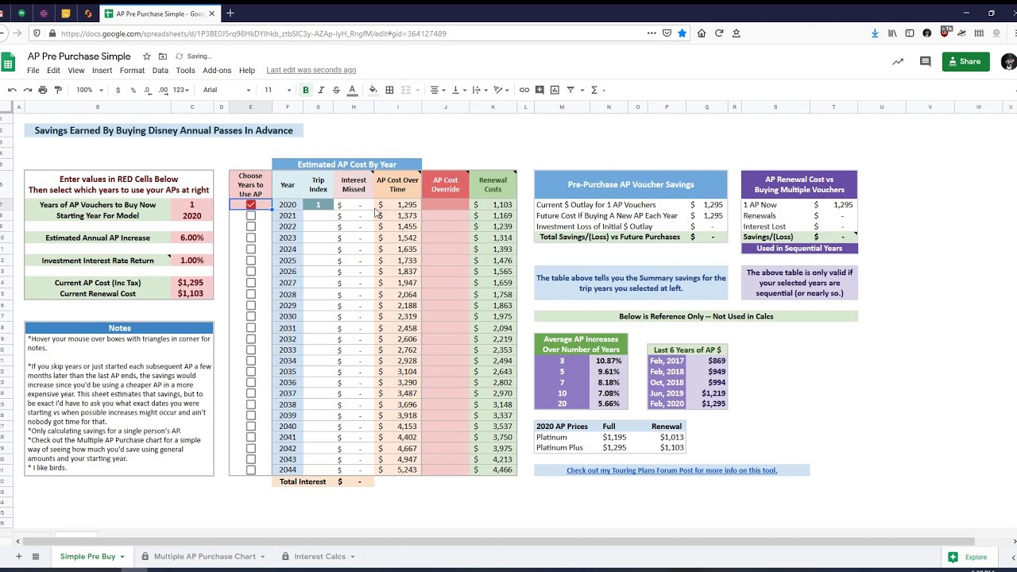Open the font size dropdown

click(x=277, y=90)
